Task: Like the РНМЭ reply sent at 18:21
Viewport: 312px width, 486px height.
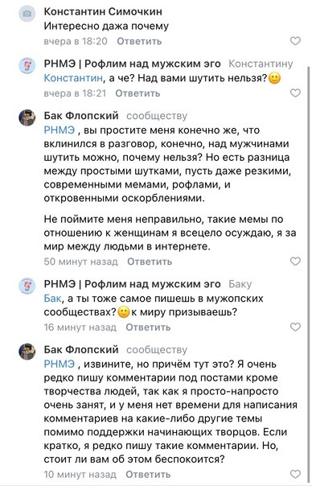Action: point(295,93)
